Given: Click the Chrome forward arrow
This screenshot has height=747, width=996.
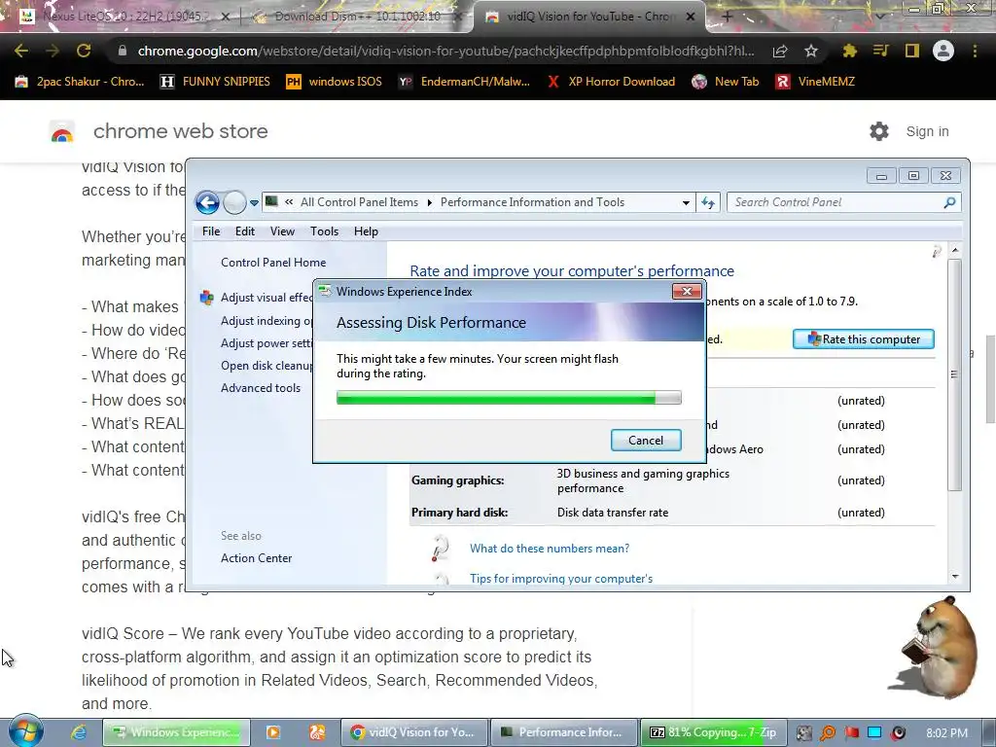Looking at the screenshot, I should pos(53,51).
